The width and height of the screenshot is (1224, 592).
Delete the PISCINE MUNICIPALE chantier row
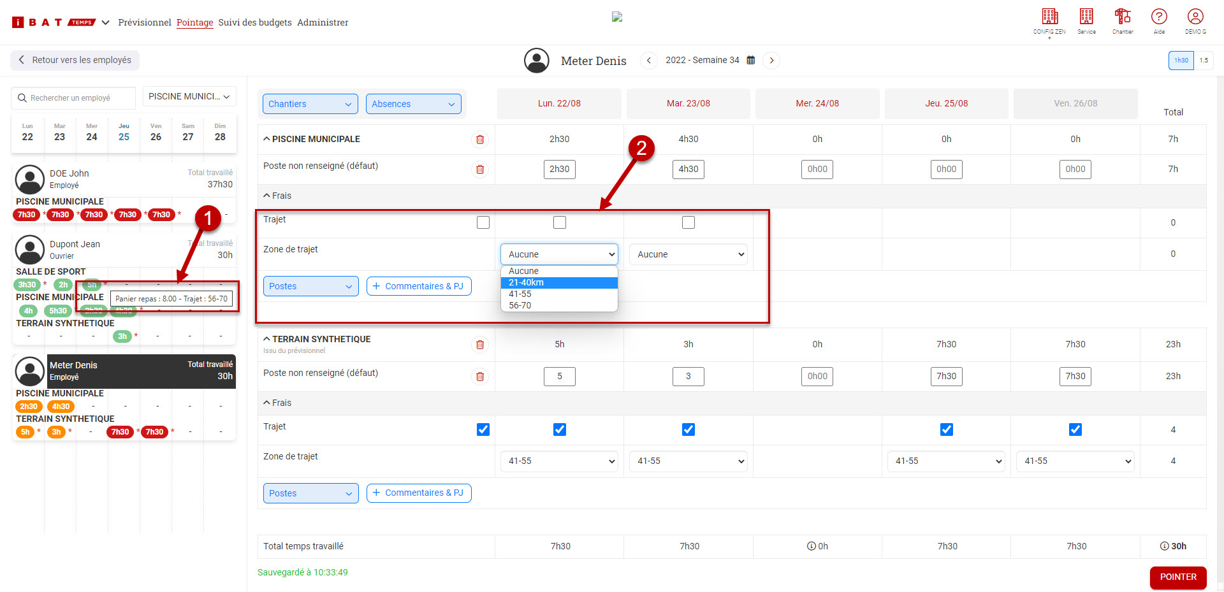pos(480,140)
